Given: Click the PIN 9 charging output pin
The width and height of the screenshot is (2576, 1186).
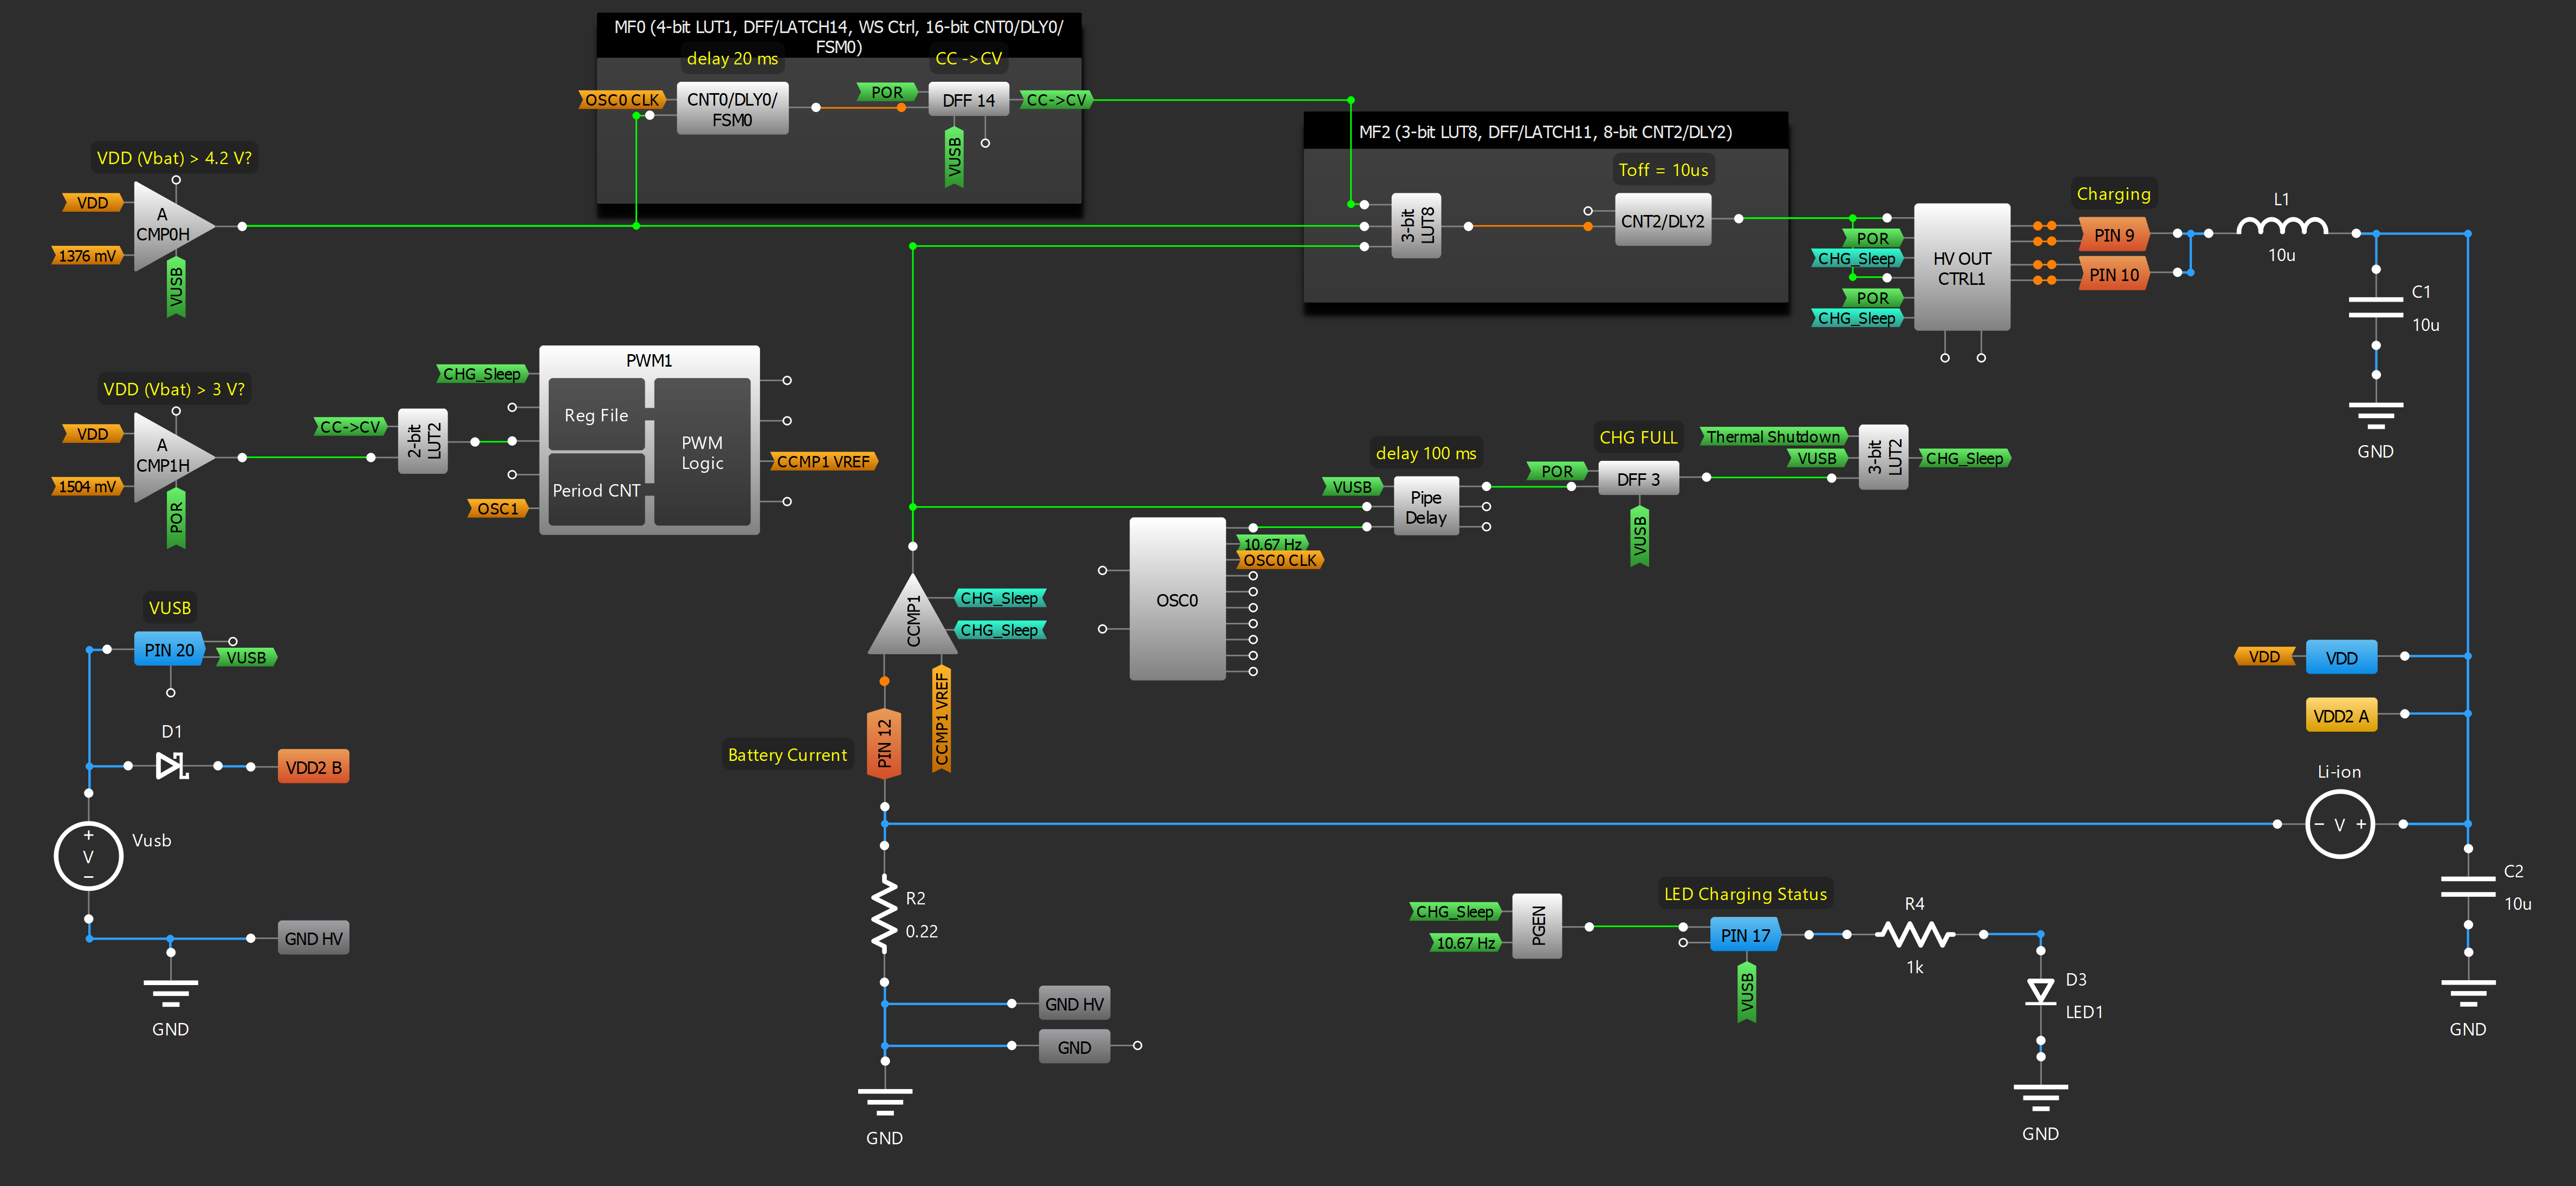Looking at the screenshot, I should coord(2113,235).
